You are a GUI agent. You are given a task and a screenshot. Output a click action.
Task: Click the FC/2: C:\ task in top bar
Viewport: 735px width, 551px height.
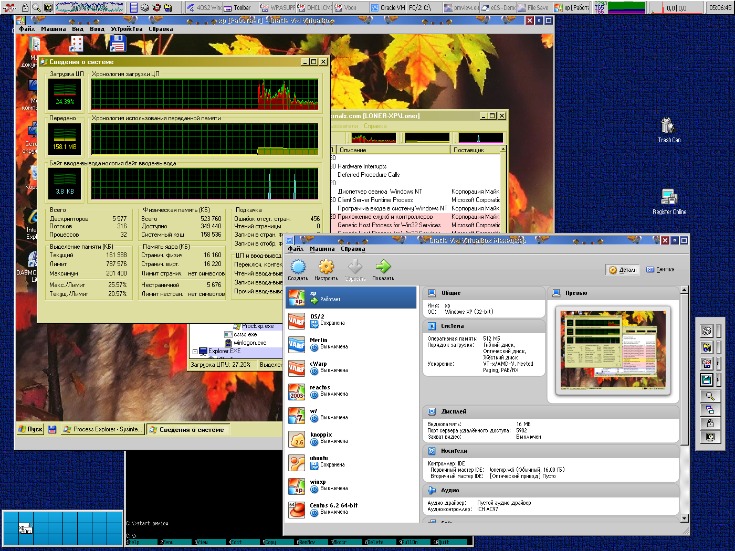pyautogui.click(x=424, y=7)
